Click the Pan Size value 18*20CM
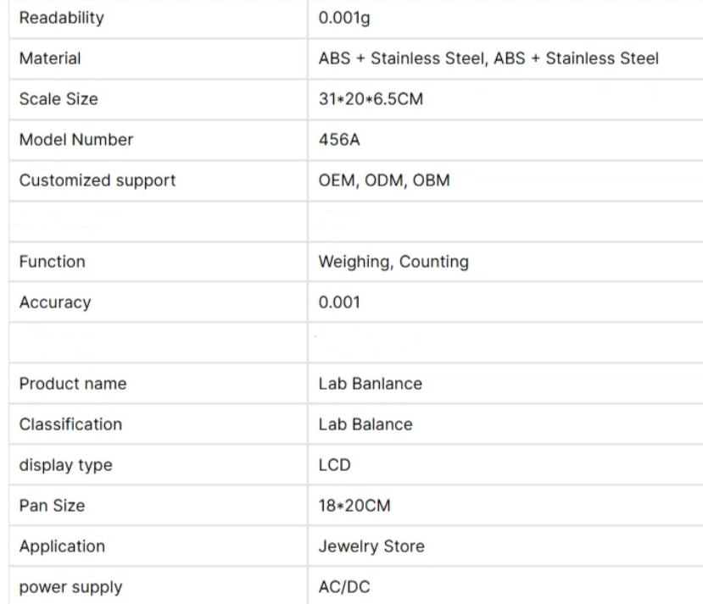Screen dimensions: 703x604 tap(354, 506)
